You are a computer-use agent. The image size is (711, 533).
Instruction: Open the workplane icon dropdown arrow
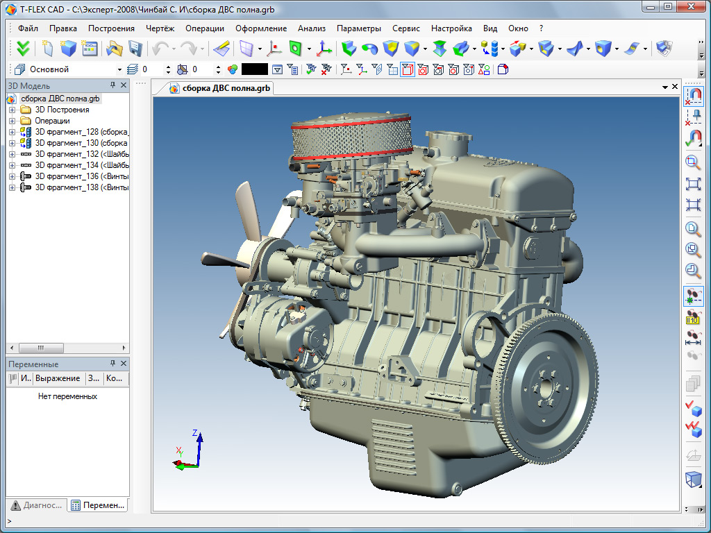coord(260,49)
